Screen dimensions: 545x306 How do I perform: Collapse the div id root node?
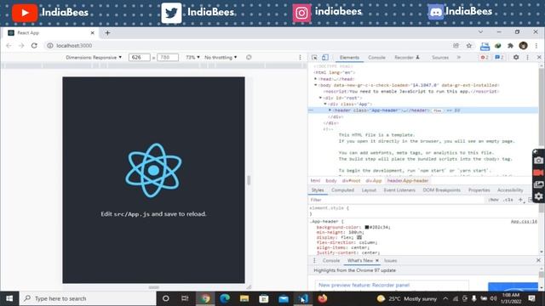coord(320,98)
